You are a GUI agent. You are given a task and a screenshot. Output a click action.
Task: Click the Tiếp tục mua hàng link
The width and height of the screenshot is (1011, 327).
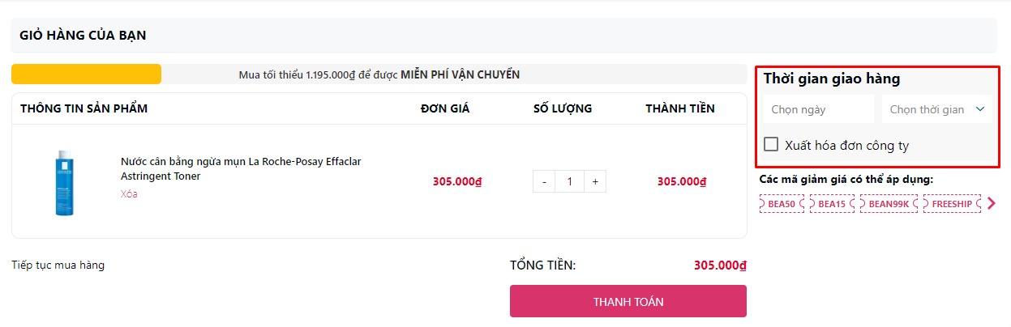tap(58, 265)
